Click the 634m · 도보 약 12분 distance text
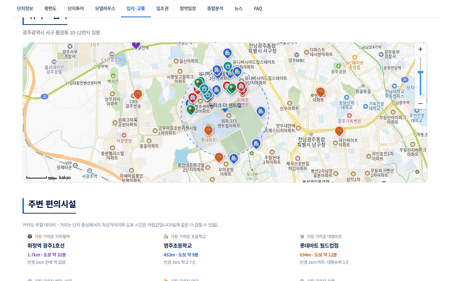The height and width of the screenshot is (281, 450). click(318, 255)
